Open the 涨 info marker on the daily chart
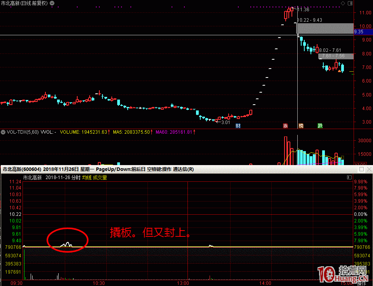Image resolution: width=373 pixels, height=286 pixels. pyautogui.click(x=285, y=126)
